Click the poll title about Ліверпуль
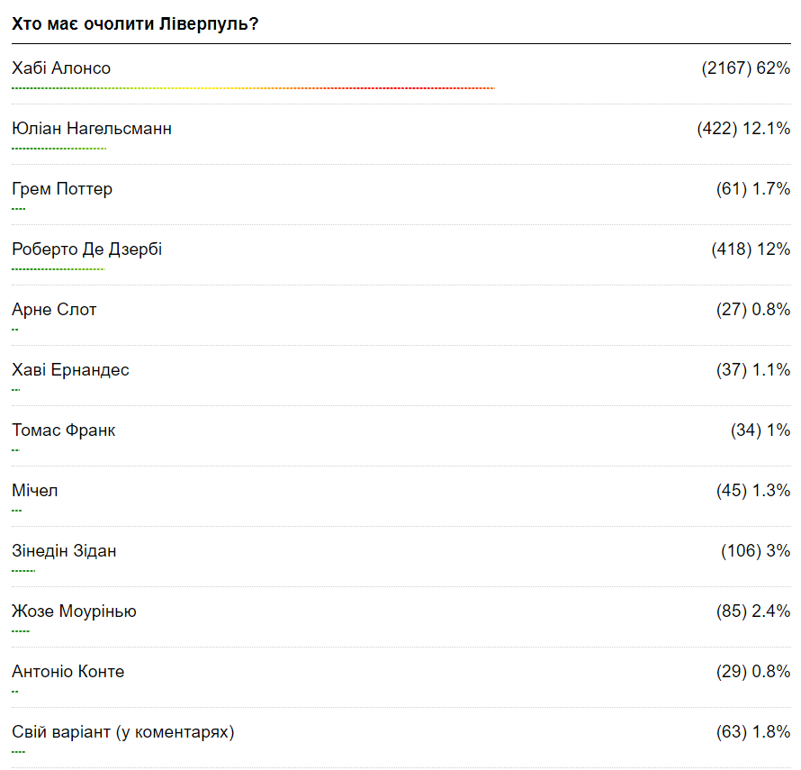 pos(135,23)
